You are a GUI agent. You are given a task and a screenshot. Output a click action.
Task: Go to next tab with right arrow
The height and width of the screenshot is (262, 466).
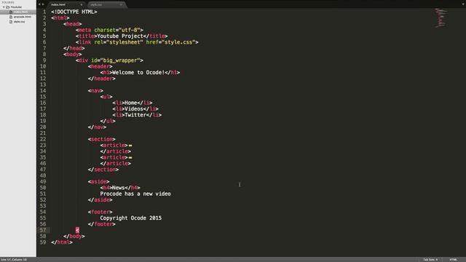(43, 4)
